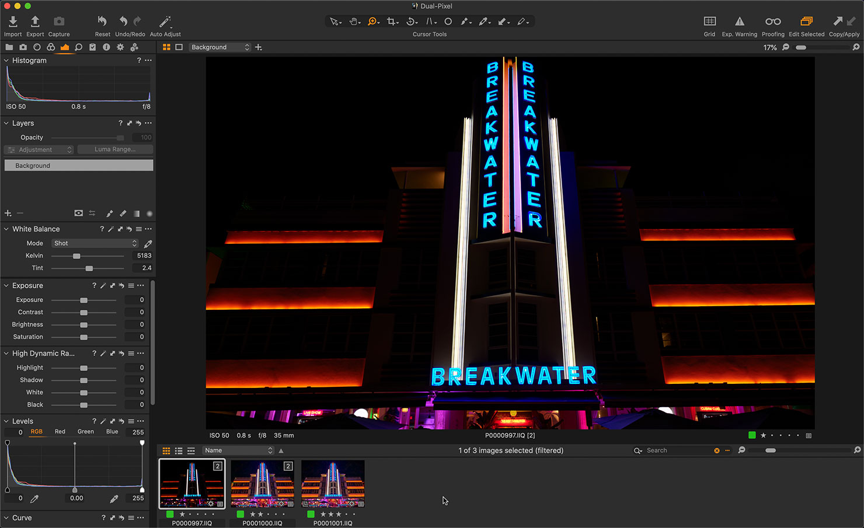864x528 pixels.
Task: Click the Kelvin slider handle
Action: (76, 256)
